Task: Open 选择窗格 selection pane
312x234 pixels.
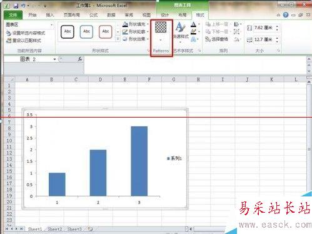Action: pyautogui.click(x=217, y=39)
